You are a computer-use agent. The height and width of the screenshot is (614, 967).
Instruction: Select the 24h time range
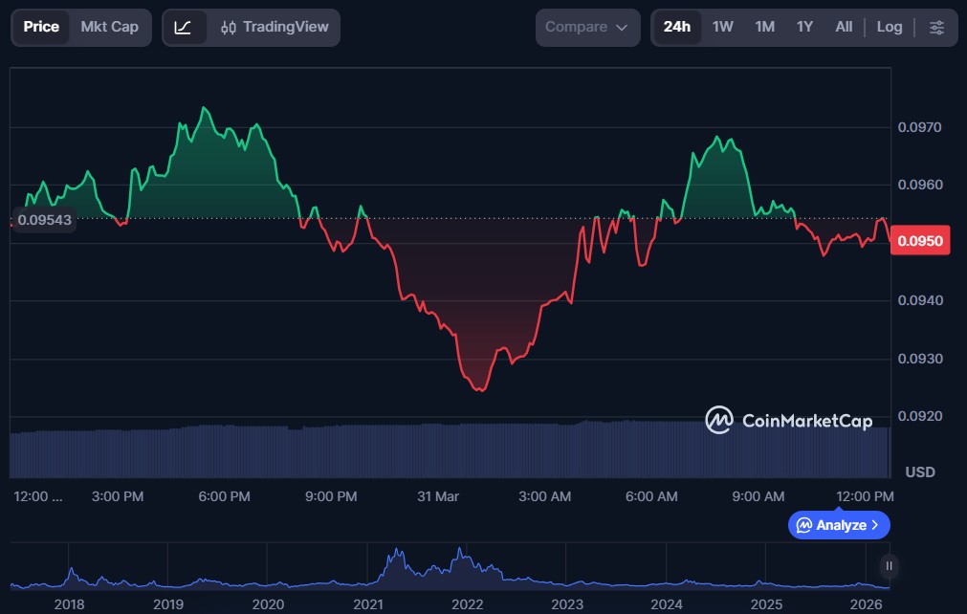tap(676, 27)
